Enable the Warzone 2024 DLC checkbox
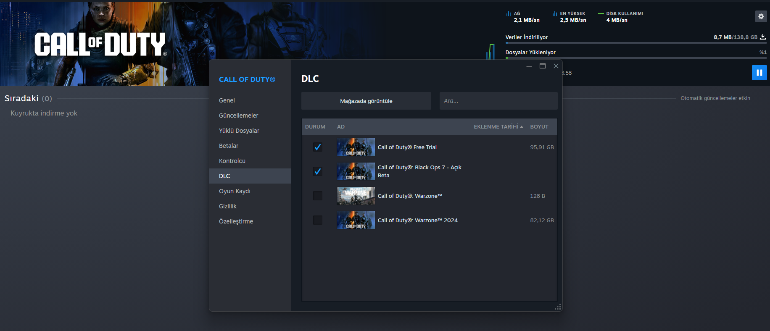The image size is (770, 331). pos(318,220)
